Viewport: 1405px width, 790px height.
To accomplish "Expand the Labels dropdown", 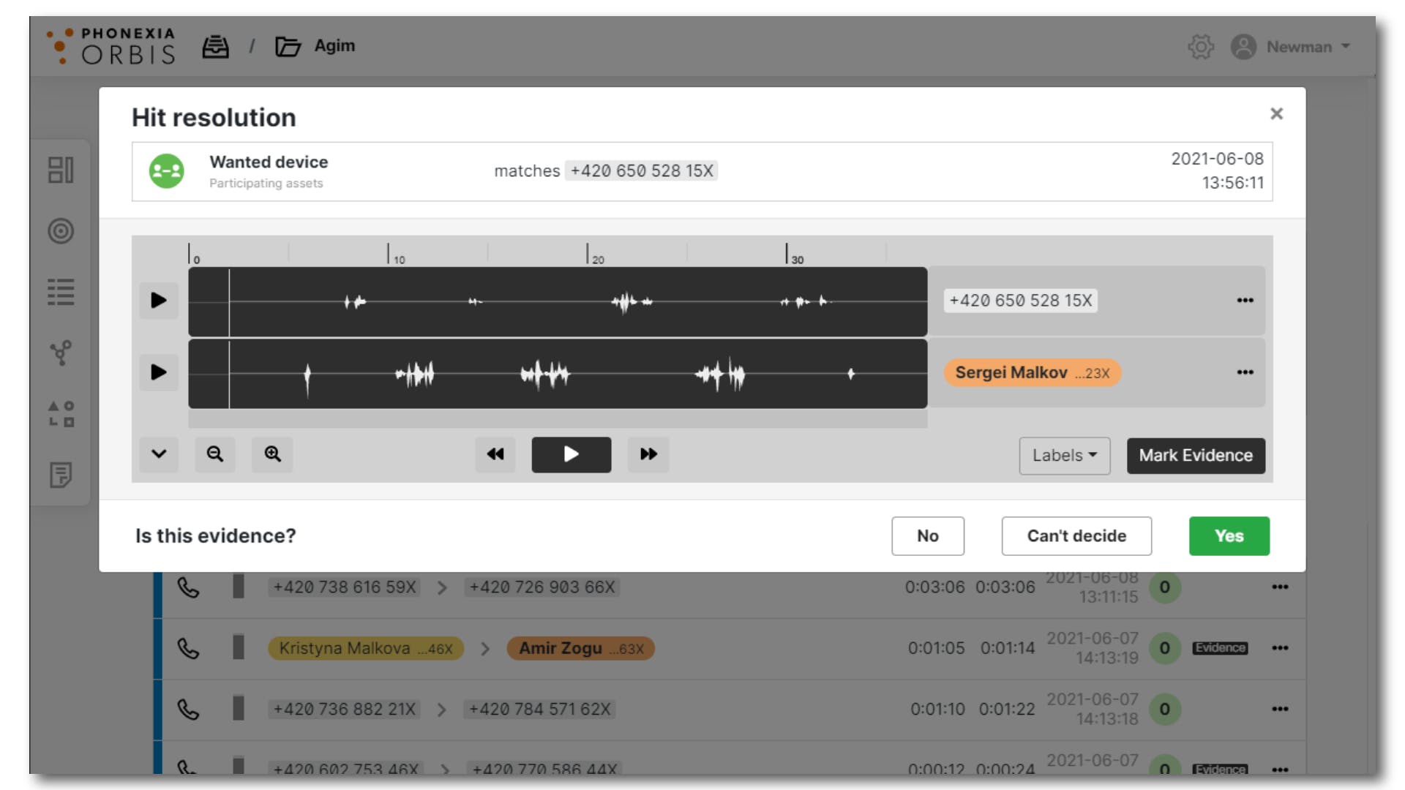I will tap(1064, 456).
